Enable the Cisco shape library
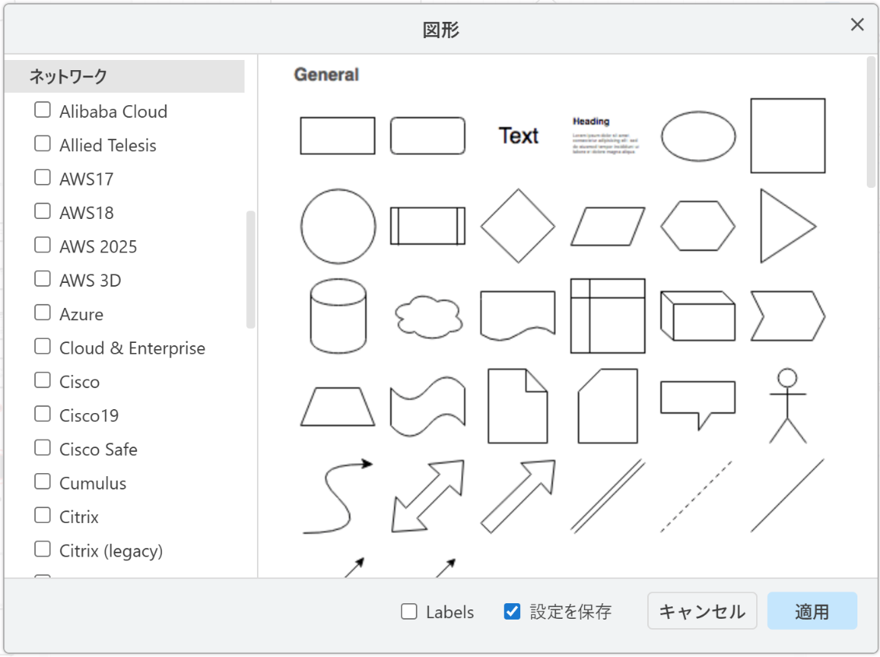 pos(42,380)
